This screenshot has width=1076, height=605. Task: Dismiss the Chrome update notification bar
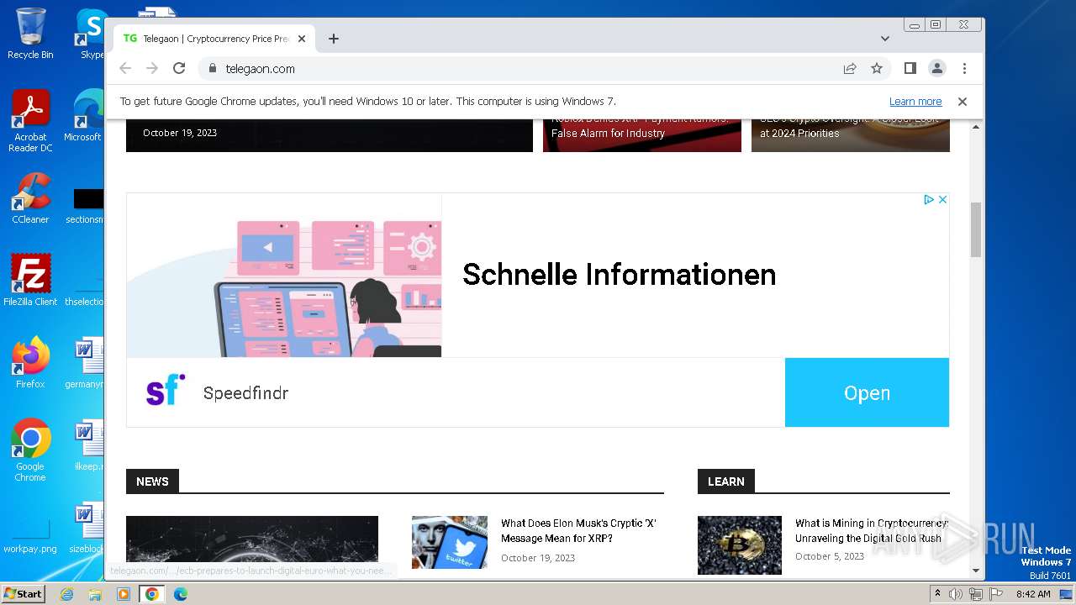(x=963, y=102)
